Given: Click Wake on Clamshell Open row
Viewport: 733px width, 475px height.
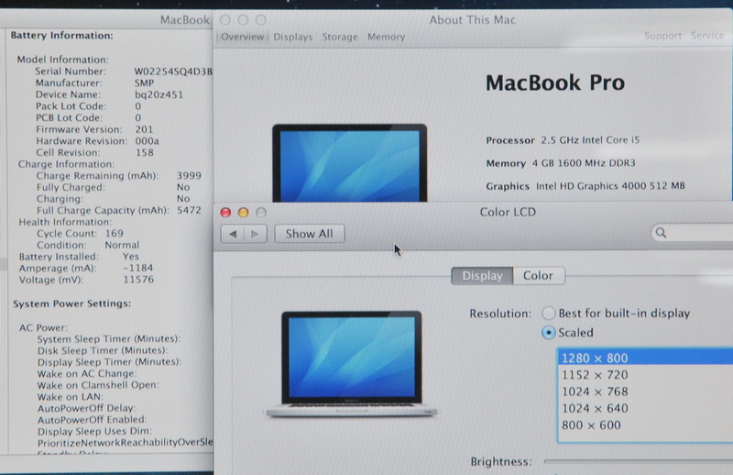Looking at the screenshot, I should pos(98,385).
